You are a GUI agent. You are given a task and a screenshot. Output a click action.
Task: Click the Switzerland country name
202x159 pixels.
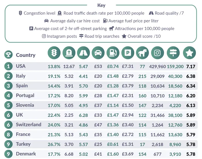(29, 125)
